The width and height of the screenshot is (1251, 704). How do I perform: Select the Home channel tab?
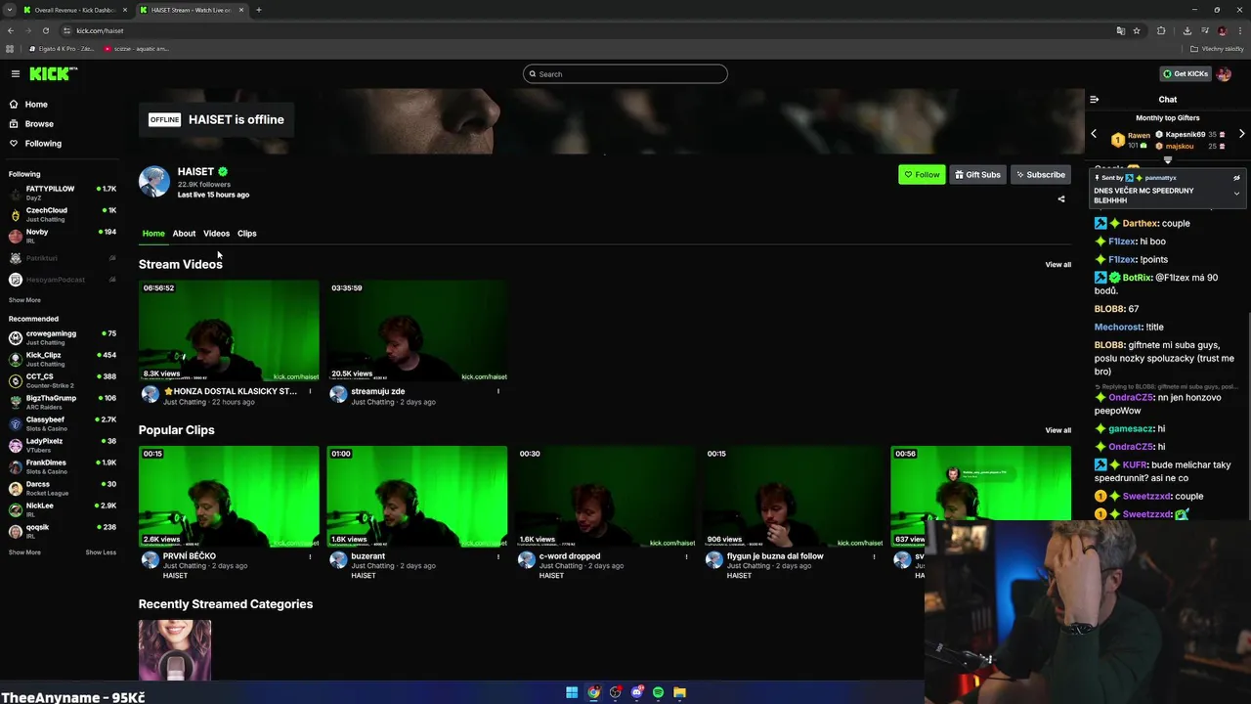point(153,234)
